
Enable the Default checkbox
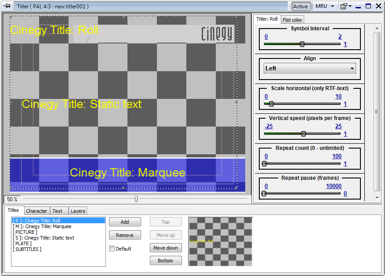pyautogui.click(x=112, y=249)
